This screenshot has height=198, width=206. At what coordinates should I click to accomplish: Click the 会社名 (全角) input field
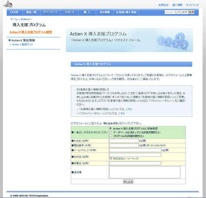point(135,155)
